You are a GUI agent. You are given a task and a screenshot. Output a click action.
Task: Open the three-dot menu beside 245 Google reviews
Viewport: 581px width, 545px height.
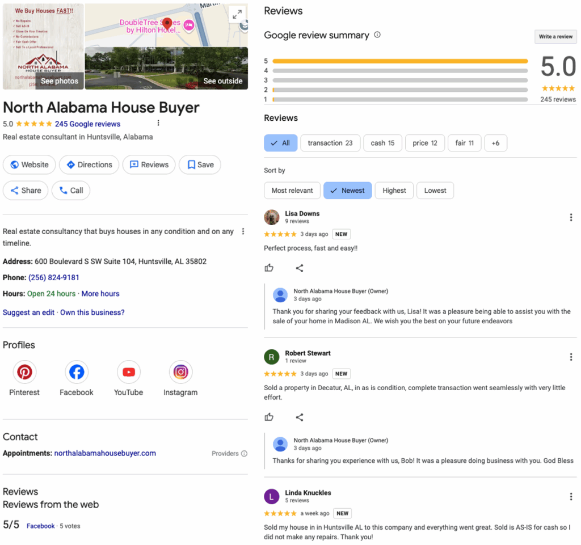(x=158, y=123)
